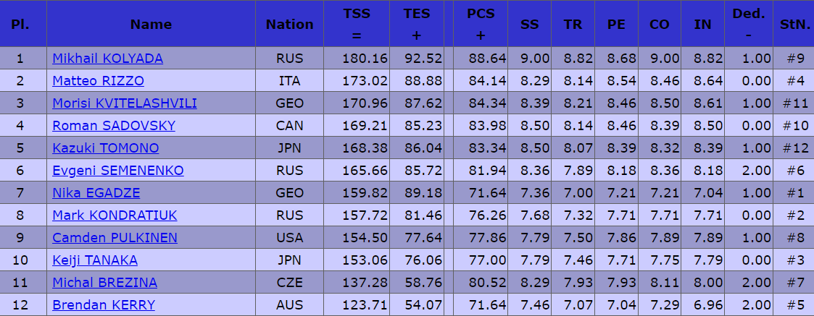Open Brendan KERRY profile link
This screenshot has height=316, width=814.
click(104, 305)
